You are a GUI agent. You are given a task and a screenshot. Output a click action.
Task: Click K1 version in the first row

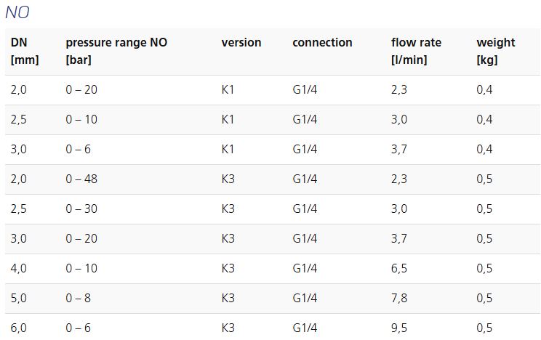tap(228, 89)
